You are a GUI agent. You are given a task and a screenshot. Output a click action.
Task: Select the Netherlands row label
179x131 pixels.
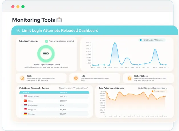[x=33, y=105]
